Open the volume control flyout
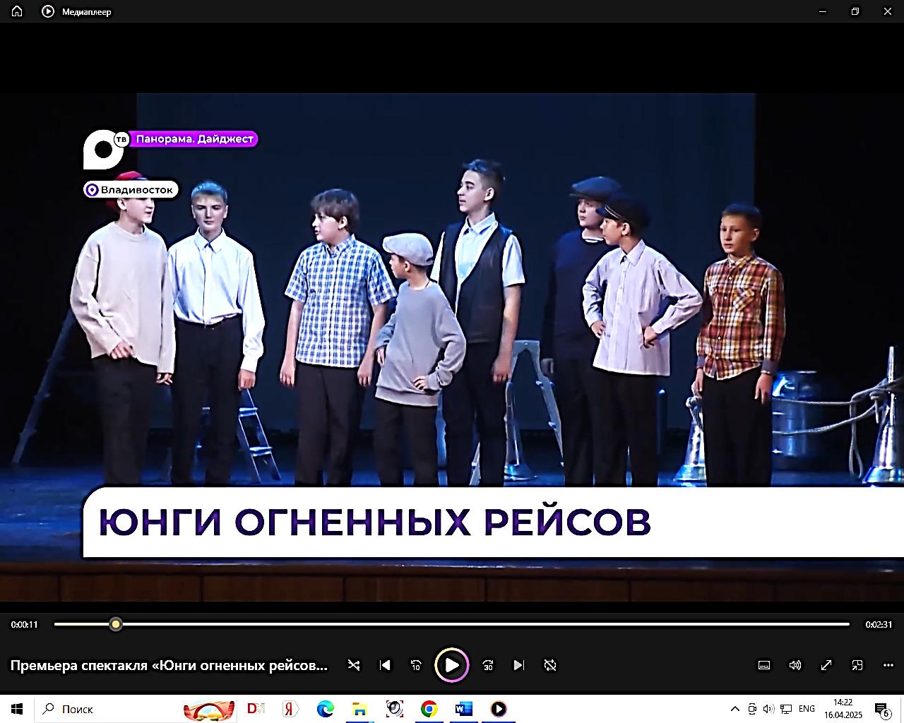 [x=795, y=665]
